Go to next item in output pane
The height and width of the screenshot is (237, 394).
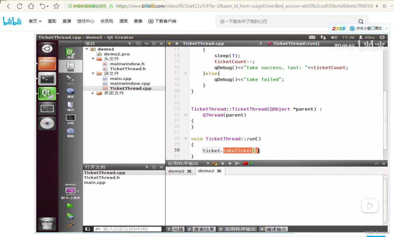click(230, 163)
